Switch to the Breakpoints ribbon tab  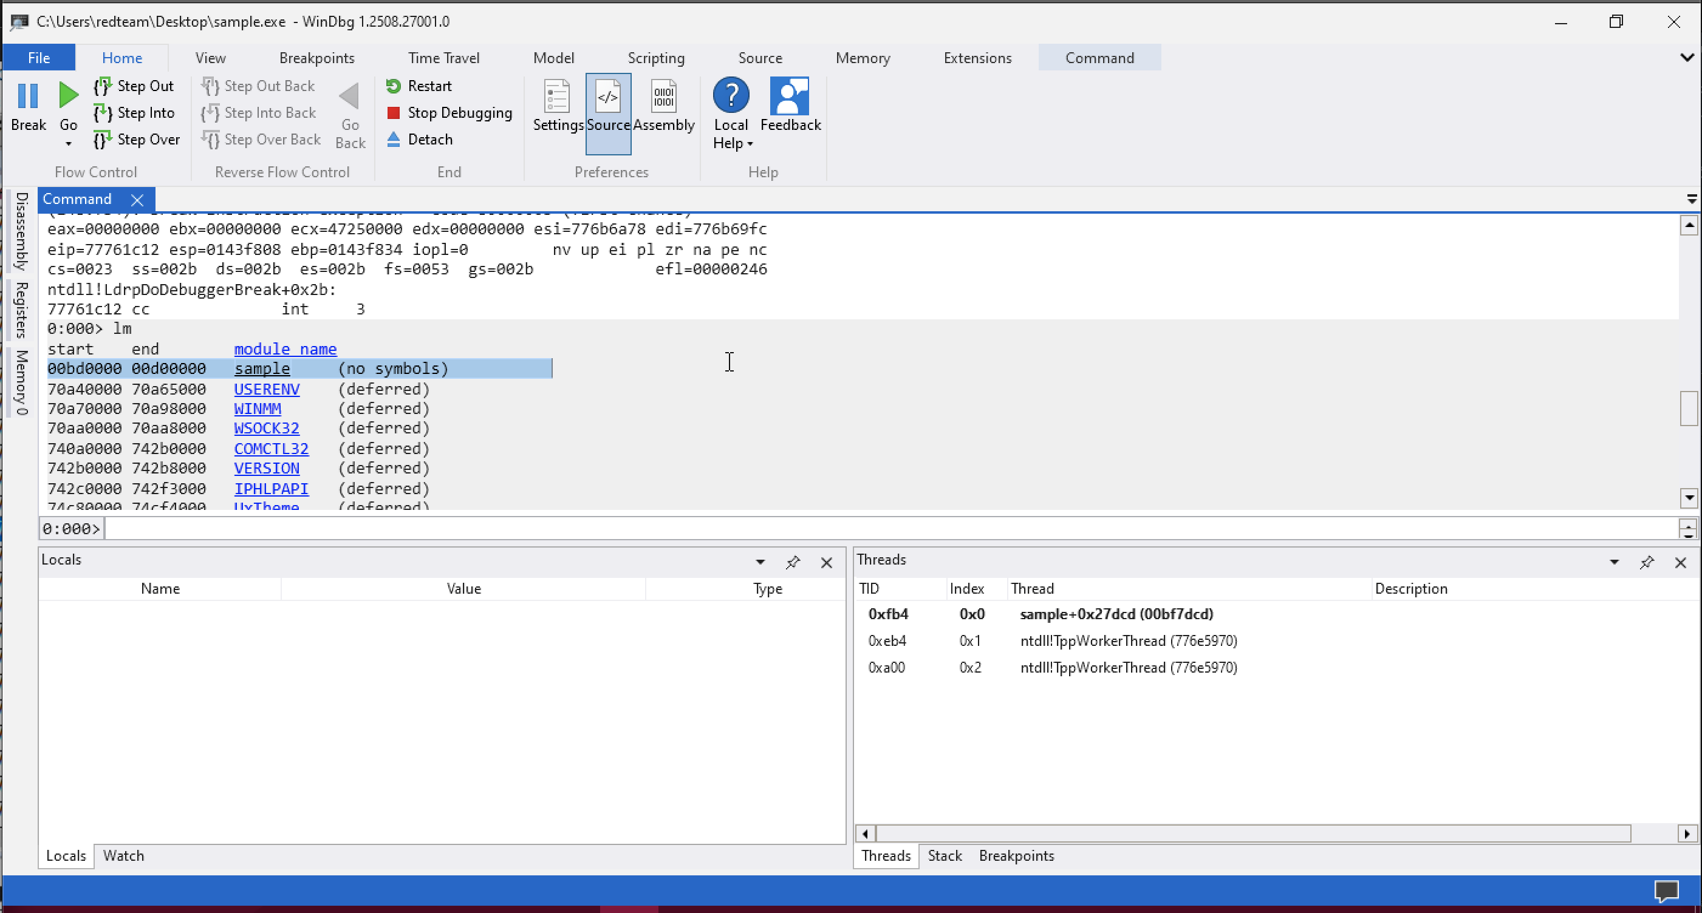point(316,58)
